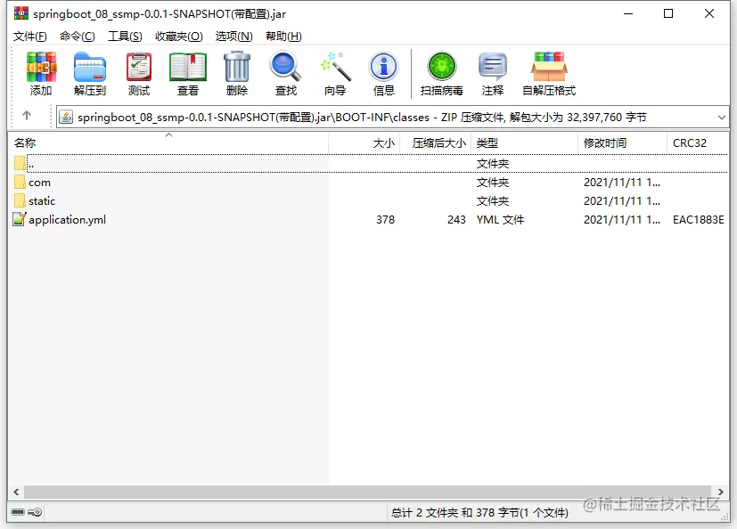
Task: Select the parent '..' folder icon
Action: click(x=20, y=163)
